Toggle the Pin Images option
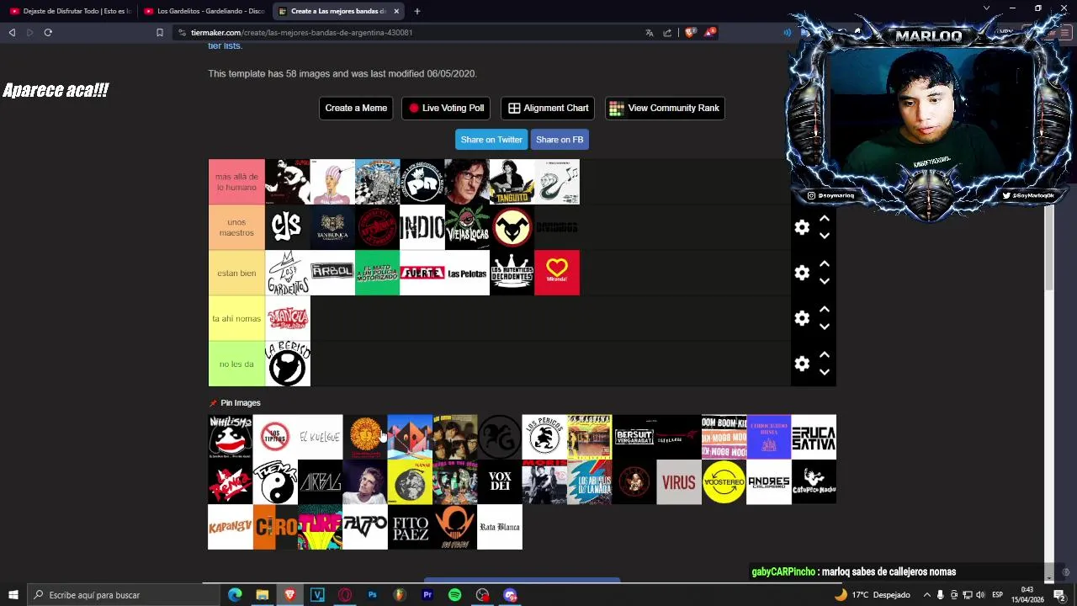Image resolution: width=1077 pixels, height=606 pixels. click(x=235, y=403)
